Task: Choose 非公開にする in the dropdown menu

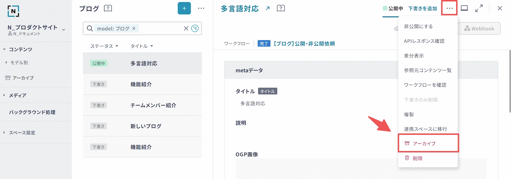Action: click(418, 27)
